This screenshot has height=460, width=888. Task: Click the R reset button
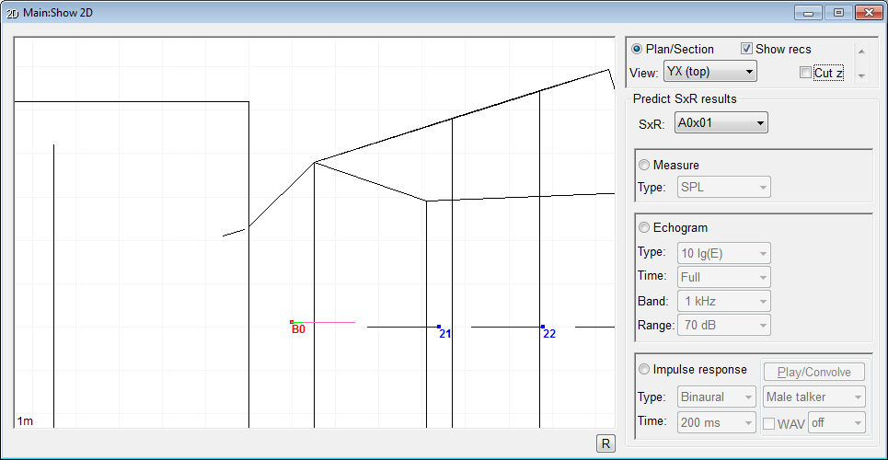tap(605, 443)
